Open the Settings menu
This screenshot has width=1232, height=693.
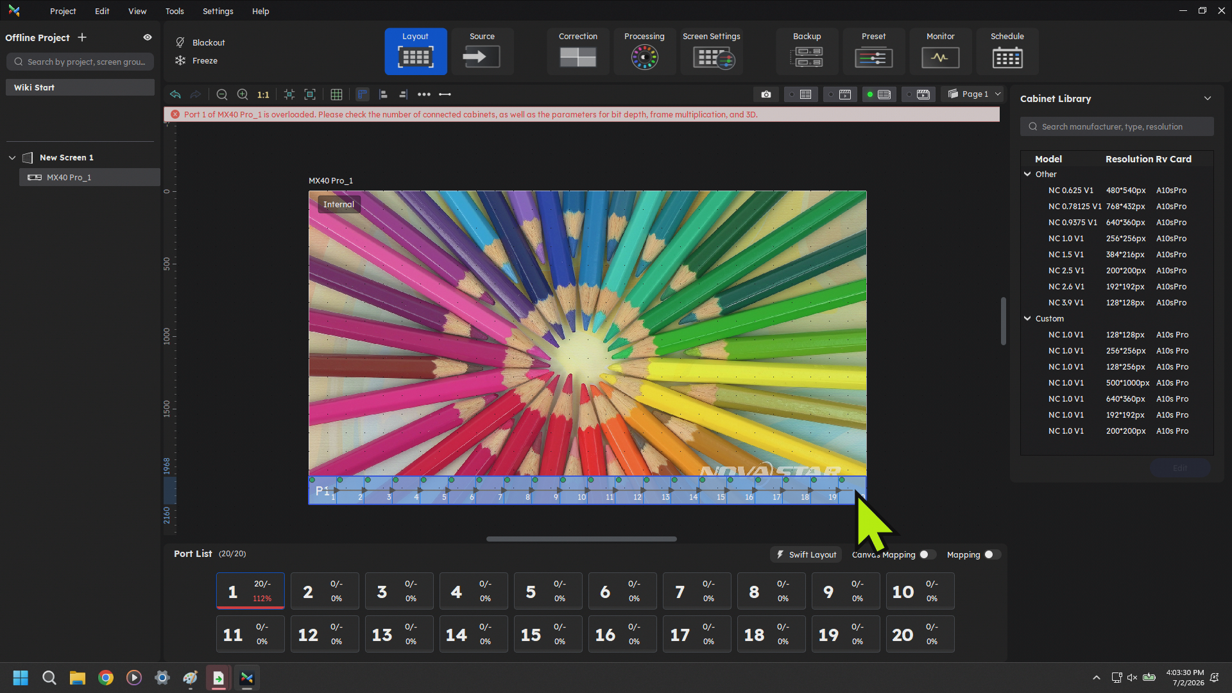click(218, 11)
